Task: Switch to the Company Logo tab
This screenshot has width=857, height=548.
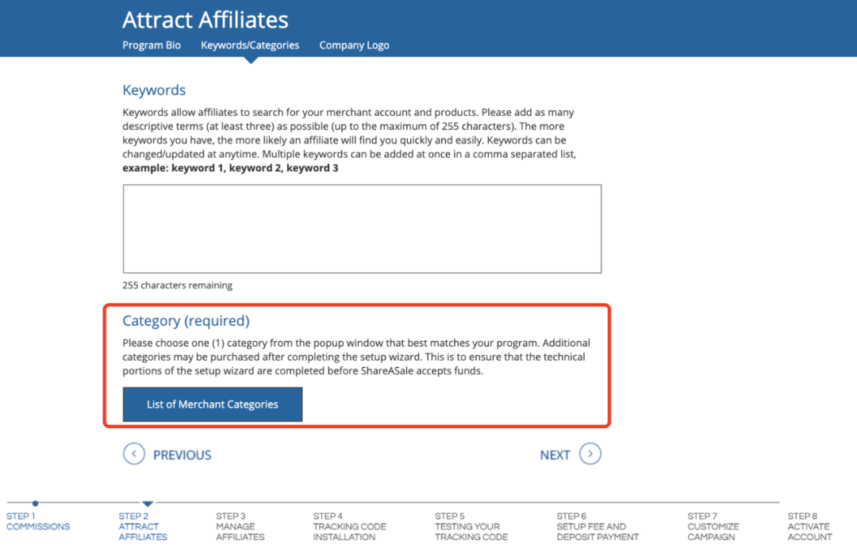Action: 354,45
